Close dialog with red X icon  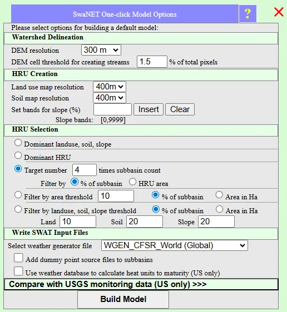click(x=279, y=12)
